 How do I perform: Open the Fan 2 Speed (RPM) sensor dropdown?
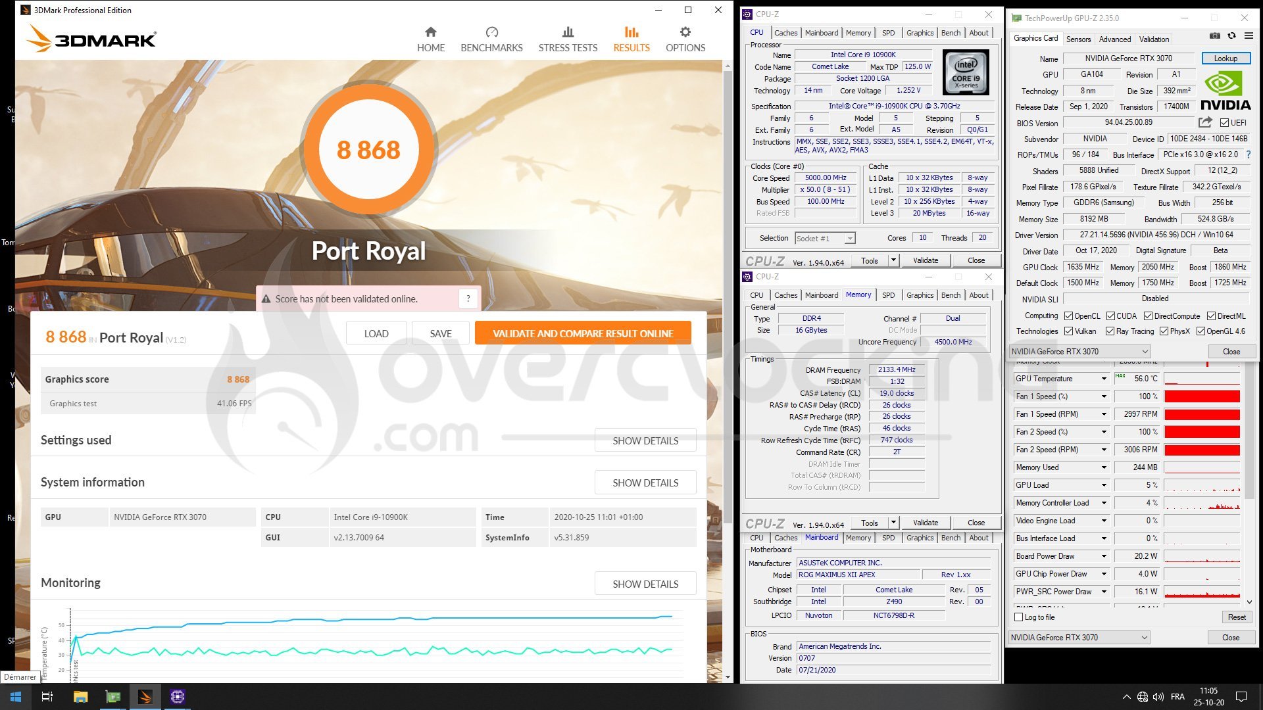(x=1104, y=450)
